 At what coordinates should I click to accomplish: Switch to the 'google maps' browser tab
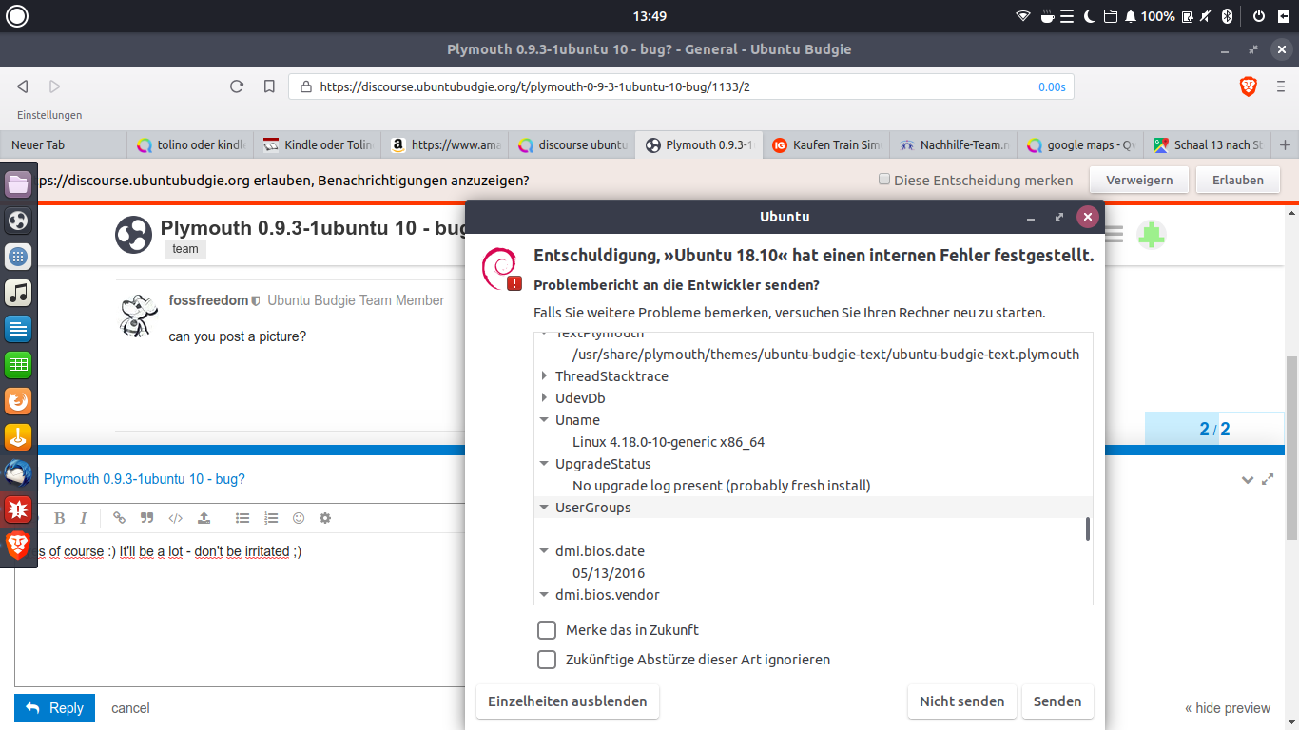[x=1080, y=145]
